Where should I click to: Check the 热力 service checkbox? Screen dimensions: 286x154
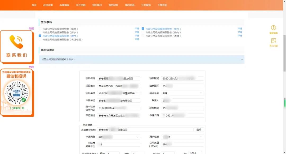(143, 32)
